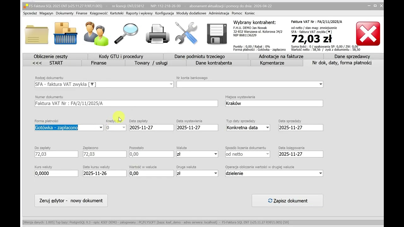Screen dimensions: 404x227
Task: Click the Zapisz dokument button
Action: 287,201
